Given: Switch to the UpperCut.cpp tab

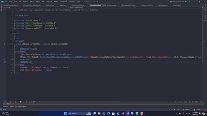Looking at the screenshot, I should tap(50, 5).
